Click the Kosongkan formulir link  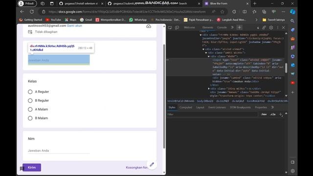click(137, 167)
